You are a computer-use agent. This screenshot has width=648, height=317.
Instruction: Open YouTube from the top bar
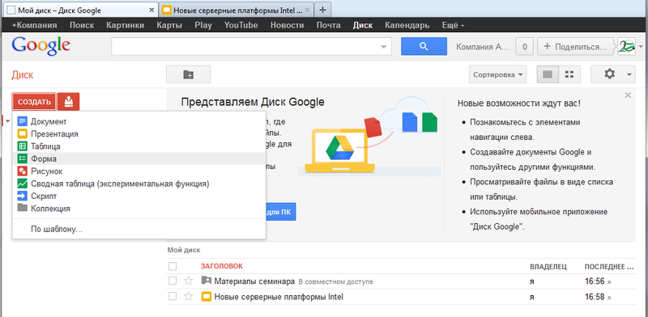pyautogui.click(x=241, y=25)
